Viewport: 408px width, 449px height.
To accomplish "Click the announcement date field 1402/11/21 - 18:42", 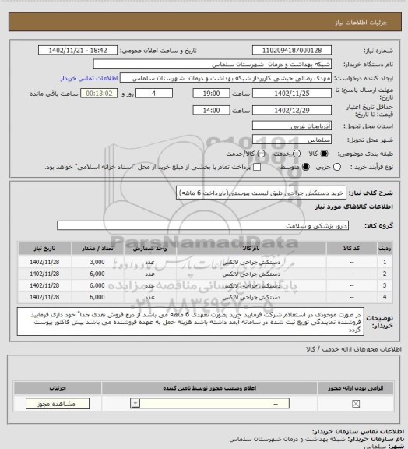I will pos(78,50).
